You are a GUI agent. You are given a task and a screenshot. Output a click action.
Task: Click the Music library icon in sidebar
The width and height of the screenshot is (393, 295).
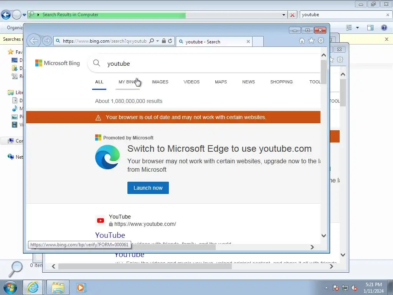pos(15,108)
